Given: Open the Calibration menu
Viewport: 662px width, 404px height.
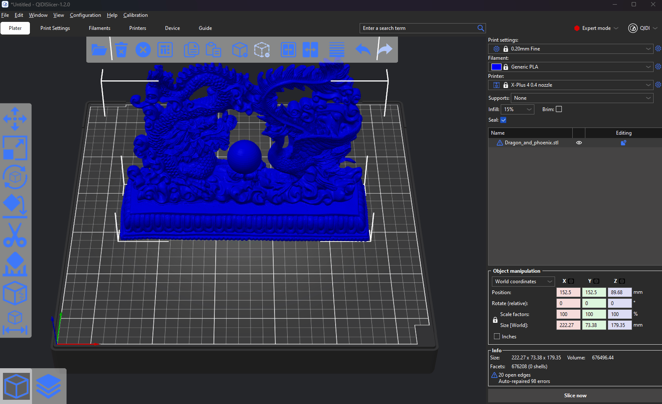Looking at the screenshot, I should (135, 15).
